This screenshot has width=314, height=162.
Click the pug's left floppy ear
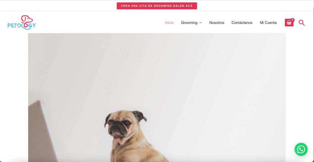pyautogui.click(x=108, y=120)
